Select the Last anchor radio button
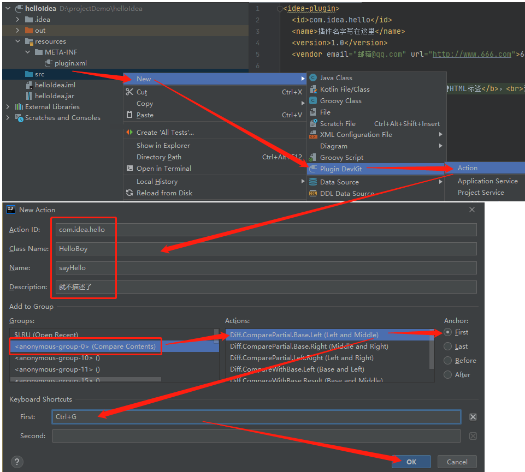 click(x=447, y=346)
